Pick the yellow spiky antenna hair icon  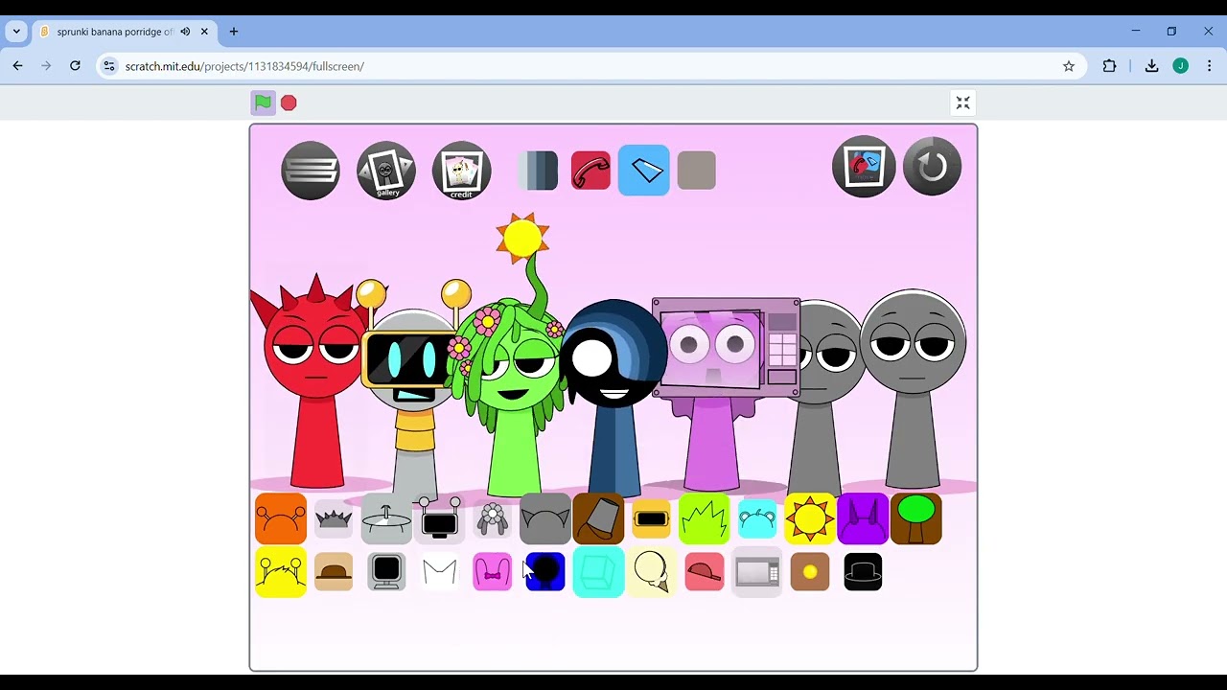click(281, 572)
